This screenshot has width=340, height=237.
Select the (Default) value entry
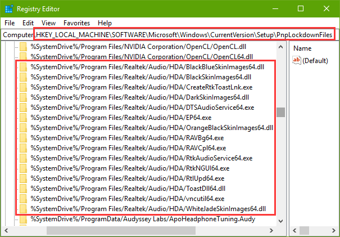tap(315, 61)
